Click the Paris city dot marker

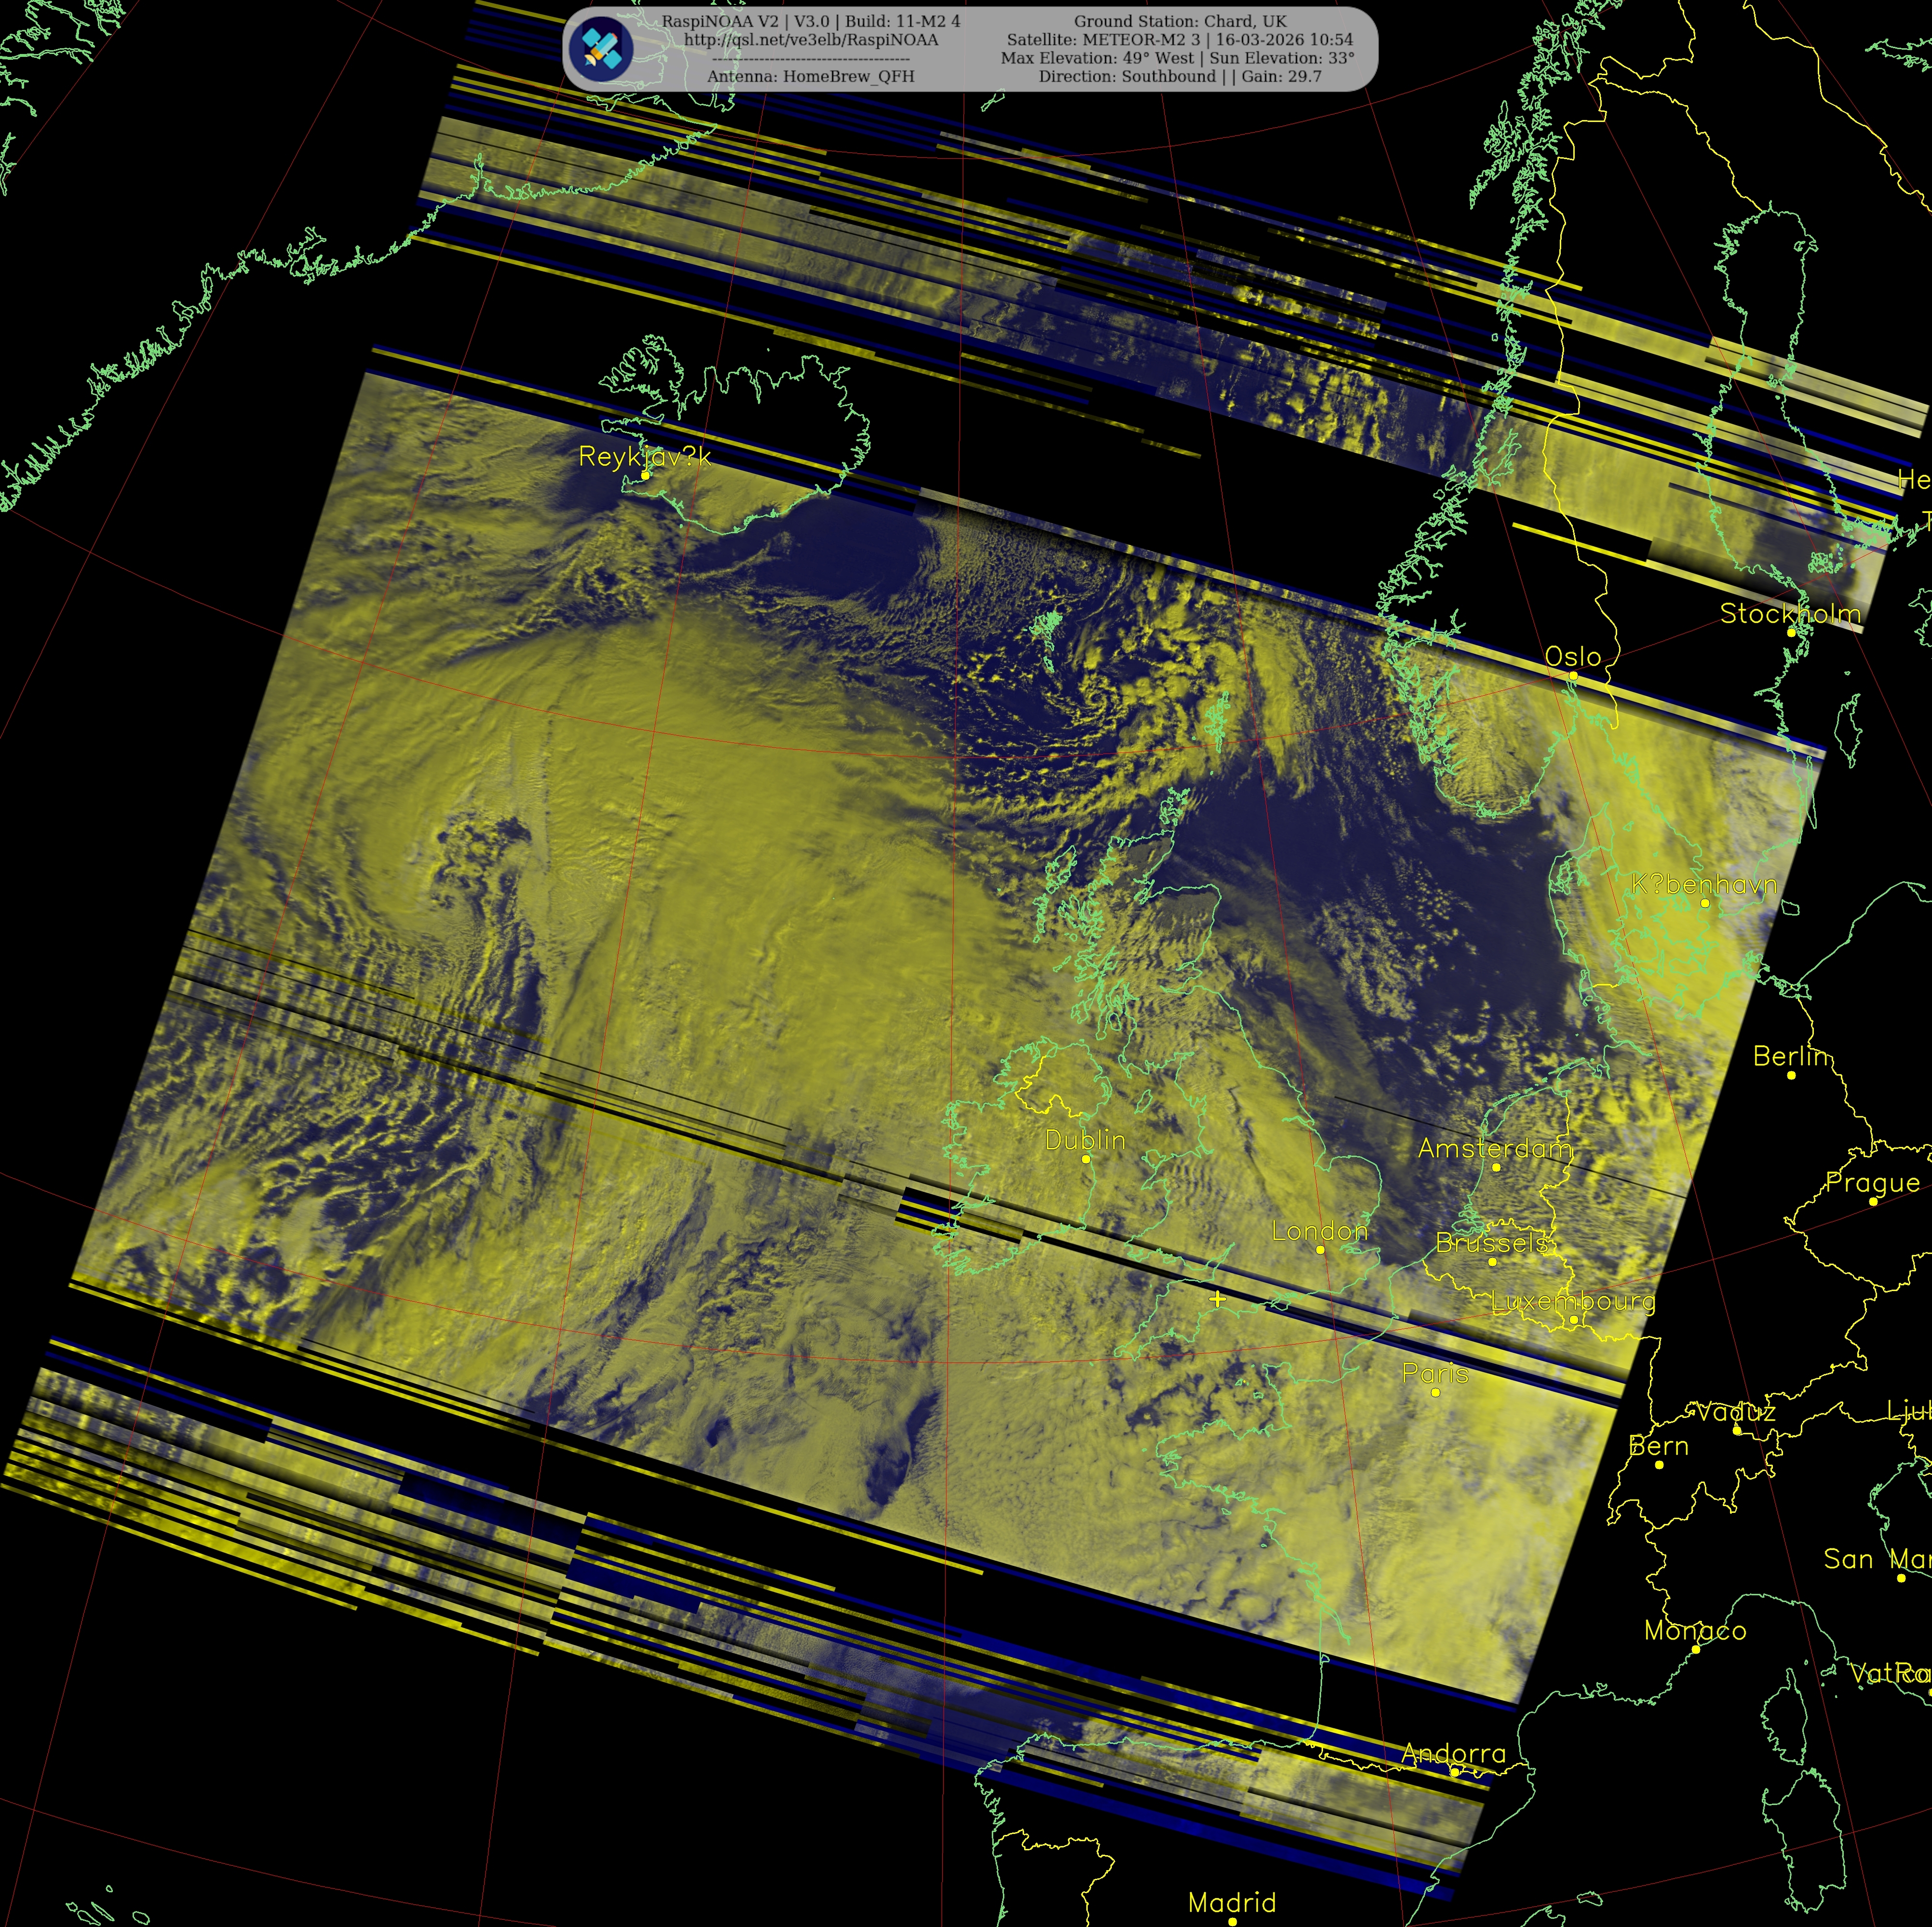[1436, 1392]
